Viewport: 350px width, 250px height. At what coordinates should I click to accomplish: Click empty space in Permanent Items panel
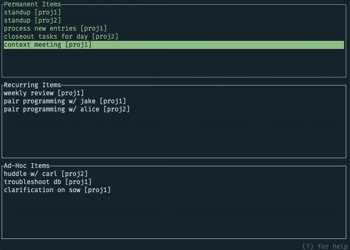coord(173,64)
